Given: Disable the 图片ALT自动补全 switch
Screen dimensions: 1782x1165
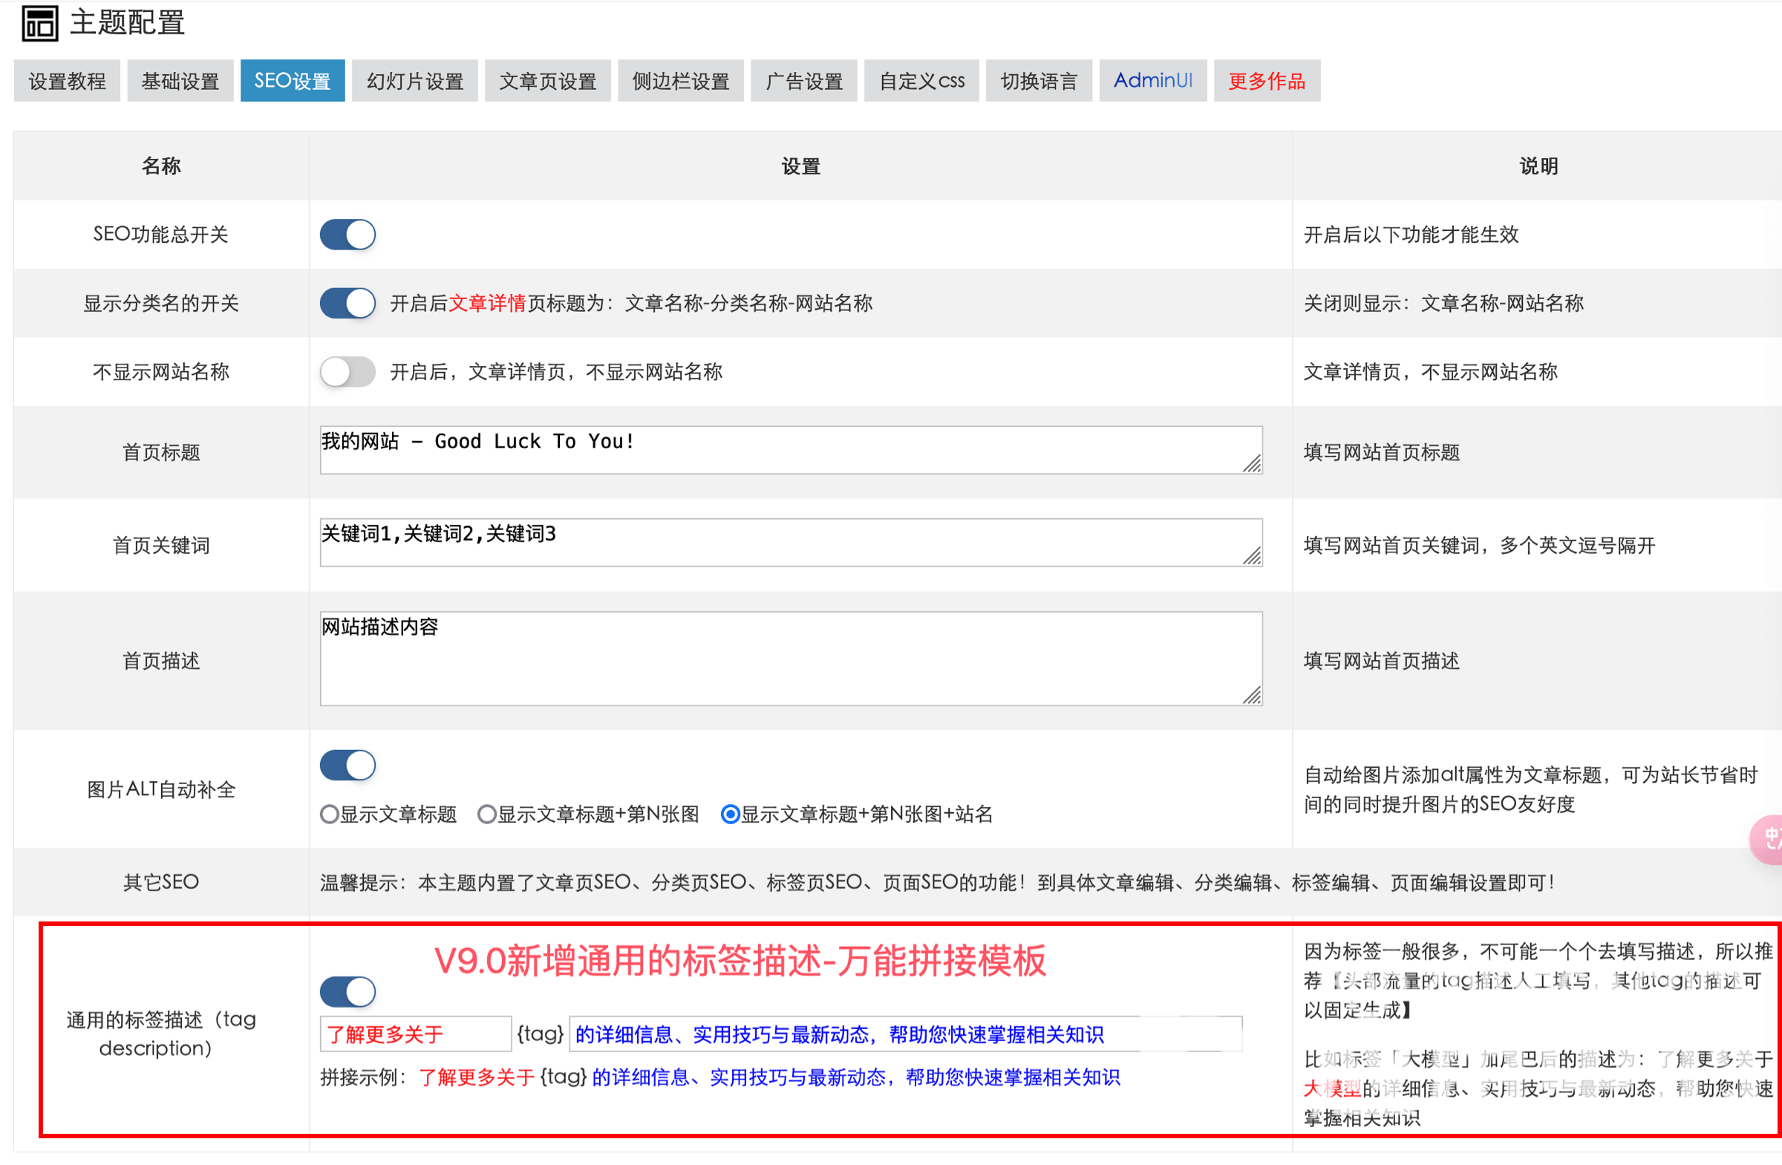Looking at the screenshot, I should [347, 766].
